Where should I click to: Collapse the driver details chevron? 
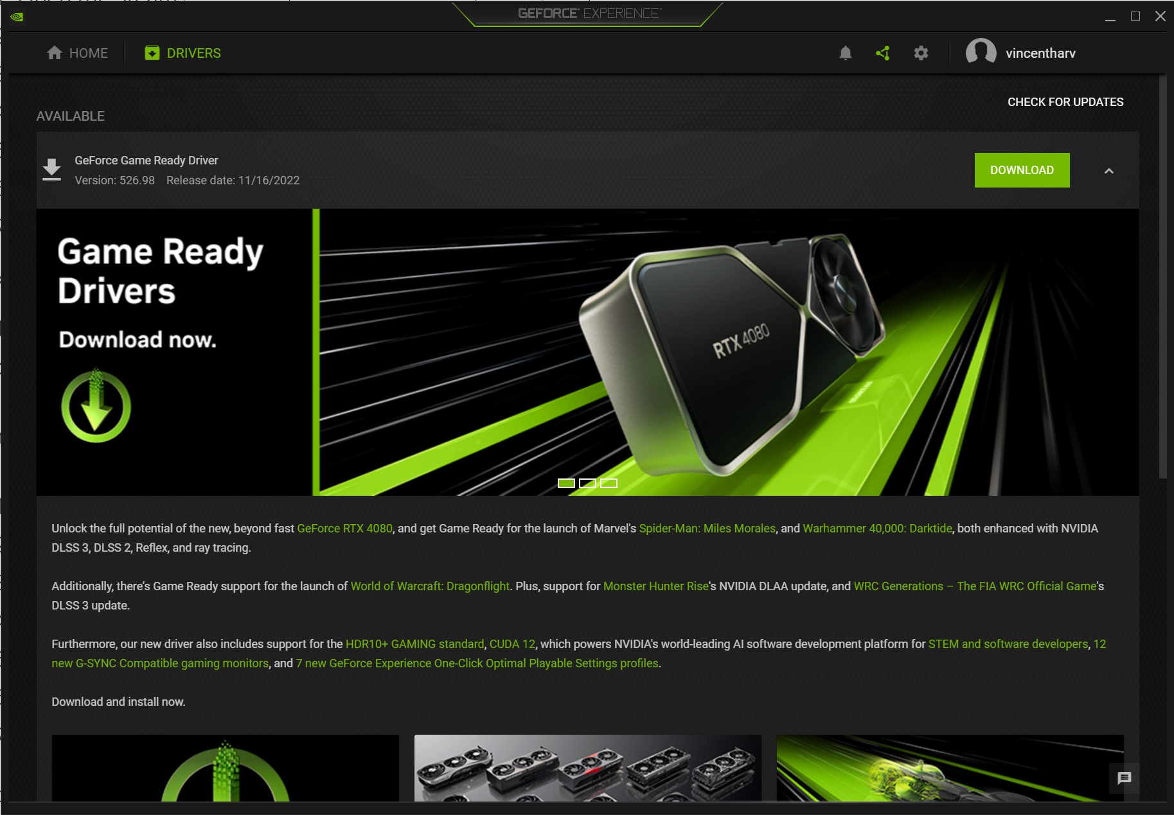(1108, 171)
